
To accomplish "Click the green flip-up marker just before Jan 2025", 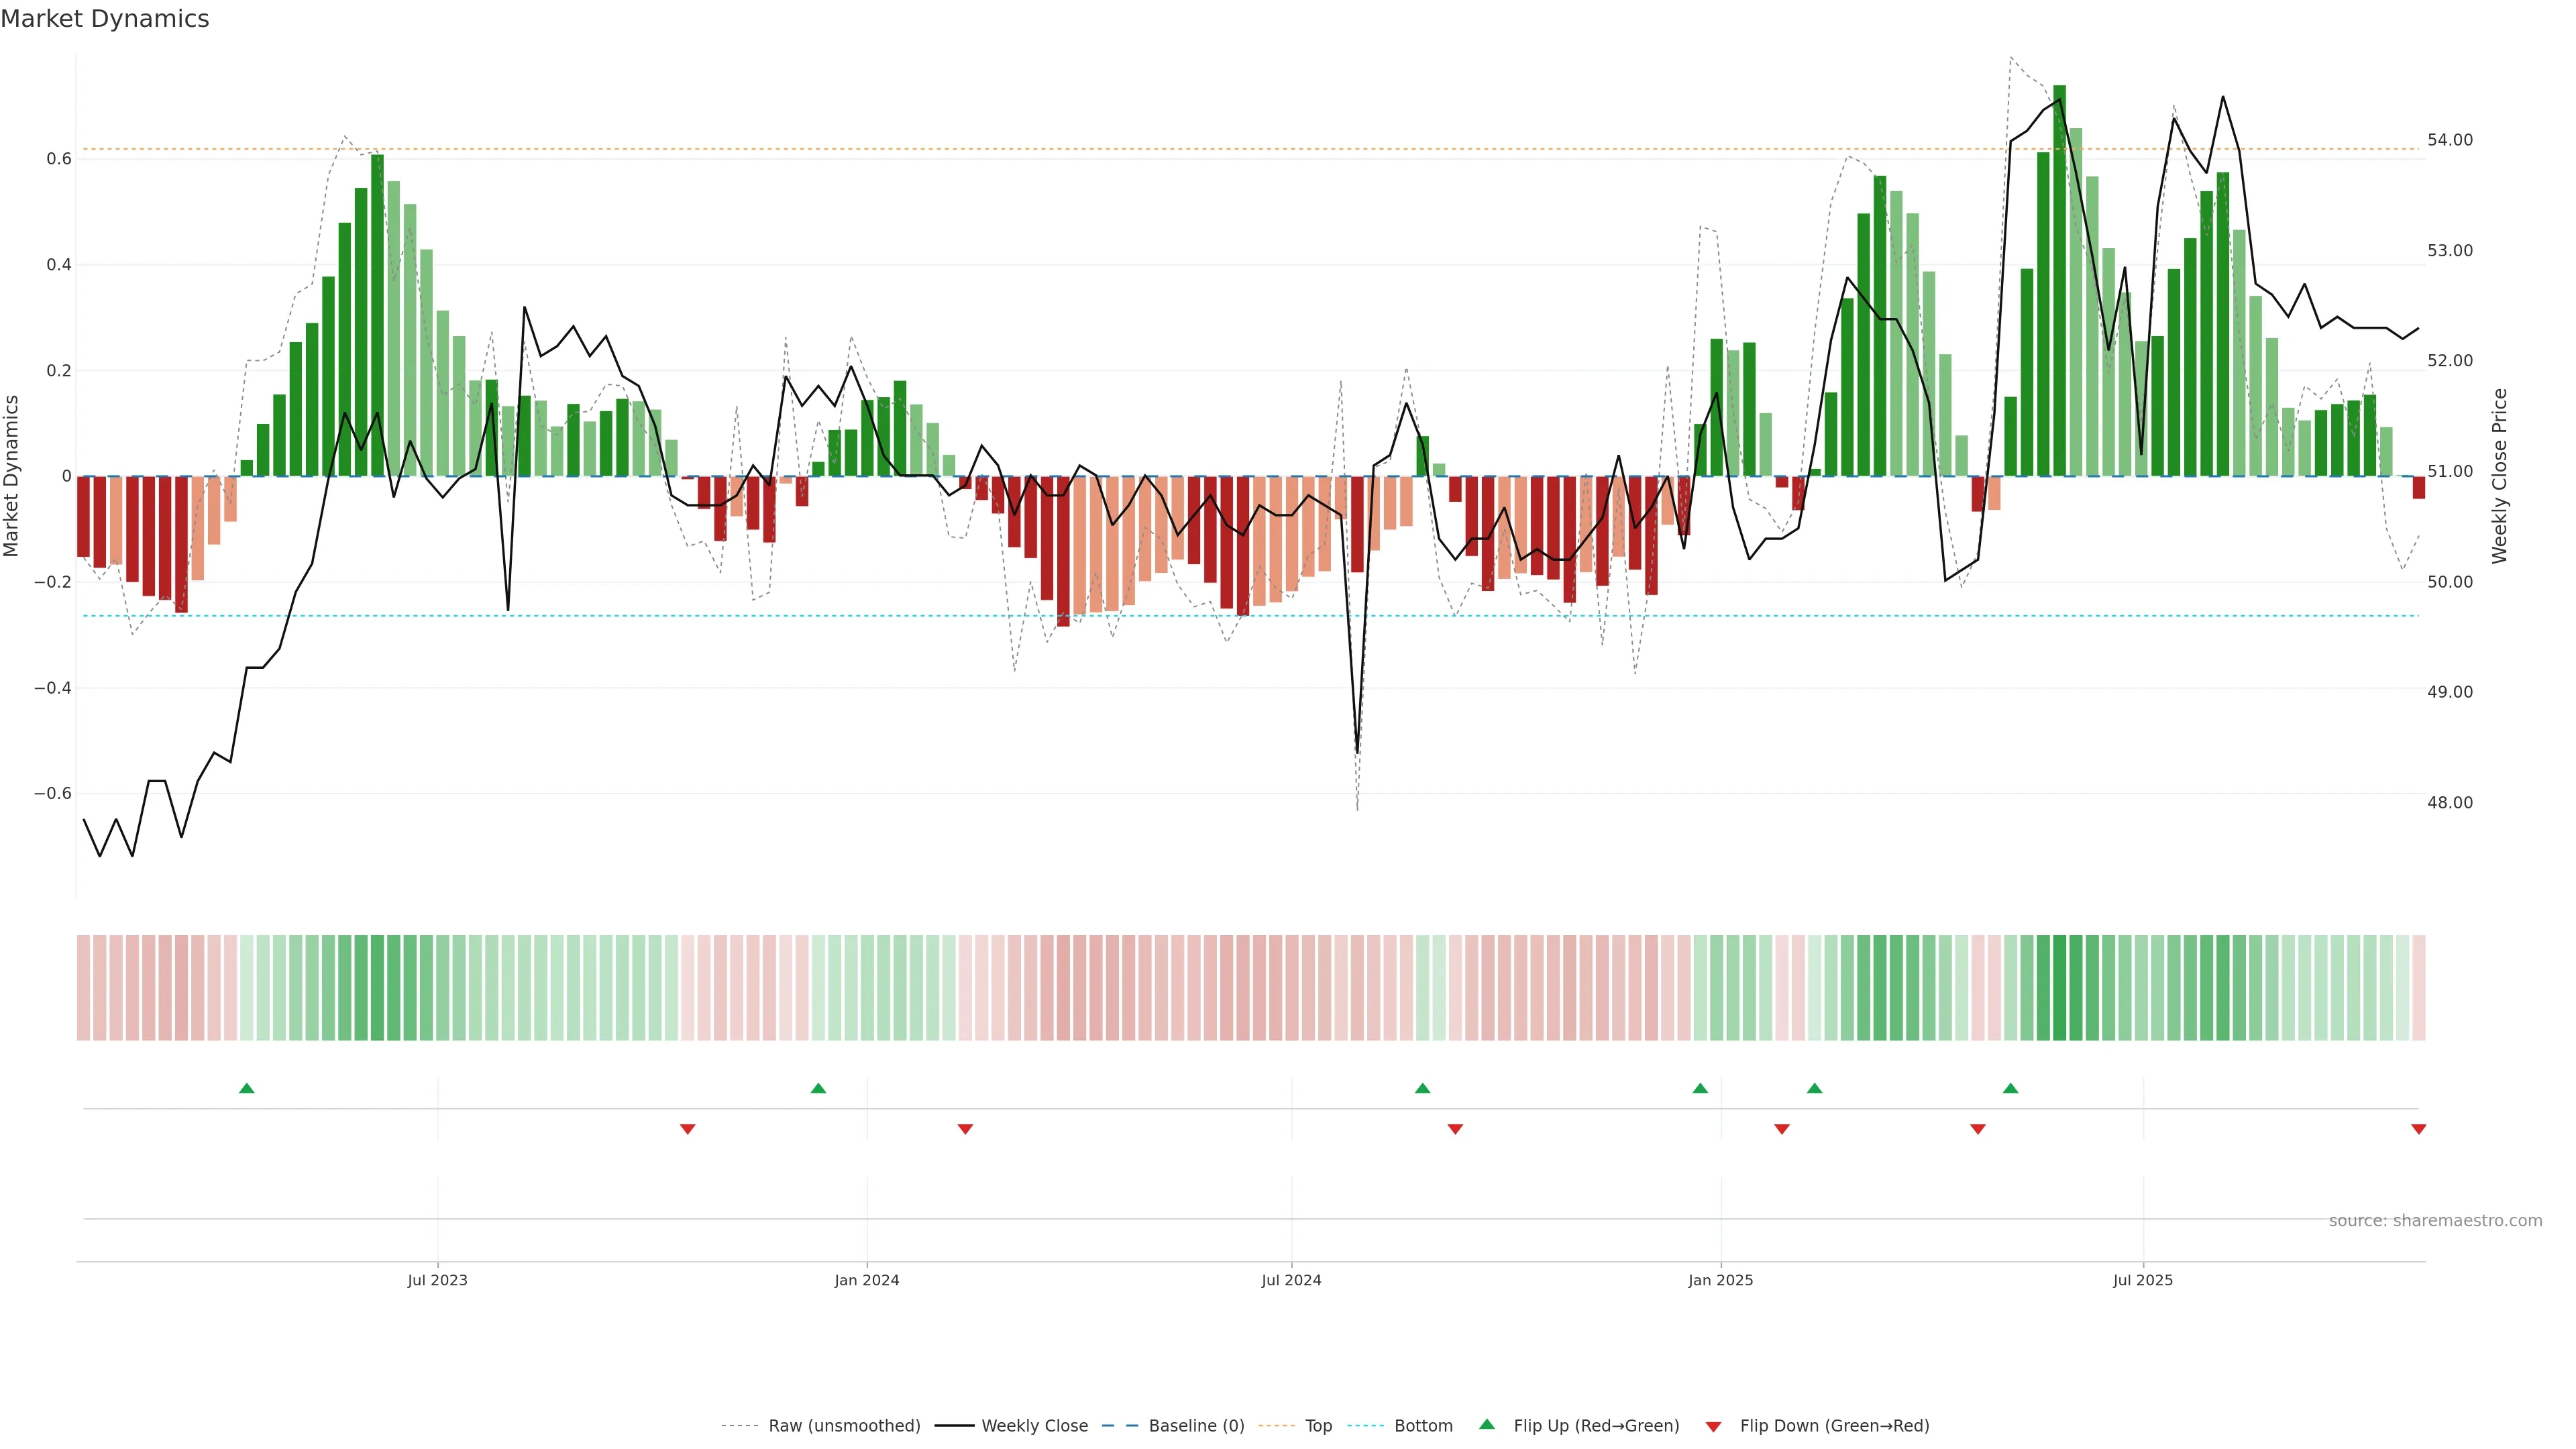I will tap(1700, 1088).
